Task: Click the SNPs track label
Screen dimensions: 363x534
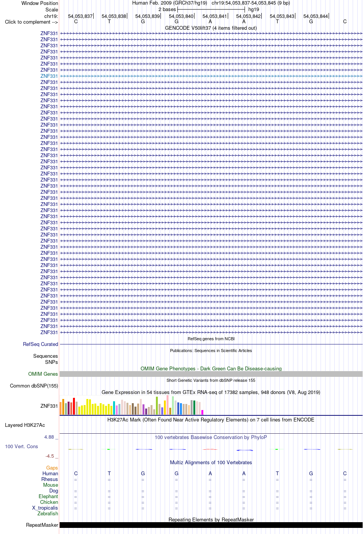Action: click(52, 362)
